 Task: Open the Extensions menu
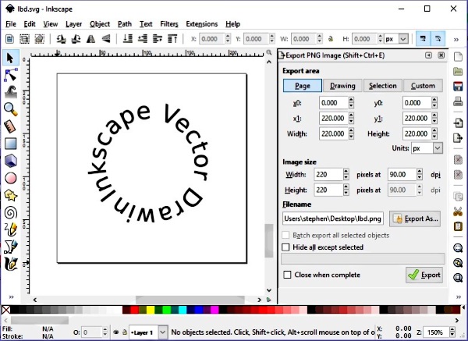pos(202,24)
